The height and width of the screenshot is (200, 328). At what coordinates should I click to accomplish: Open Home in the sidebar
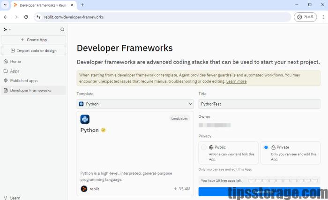pyautogui.click(x=15, y=61)
